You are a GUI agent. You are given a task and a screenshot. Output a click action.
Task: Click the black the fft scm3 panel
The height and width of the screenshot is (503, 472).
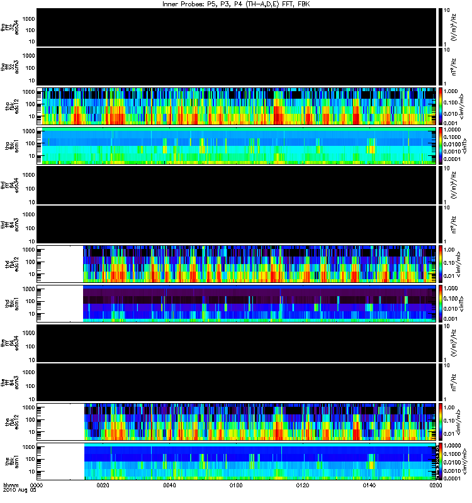tap(237, 382)
